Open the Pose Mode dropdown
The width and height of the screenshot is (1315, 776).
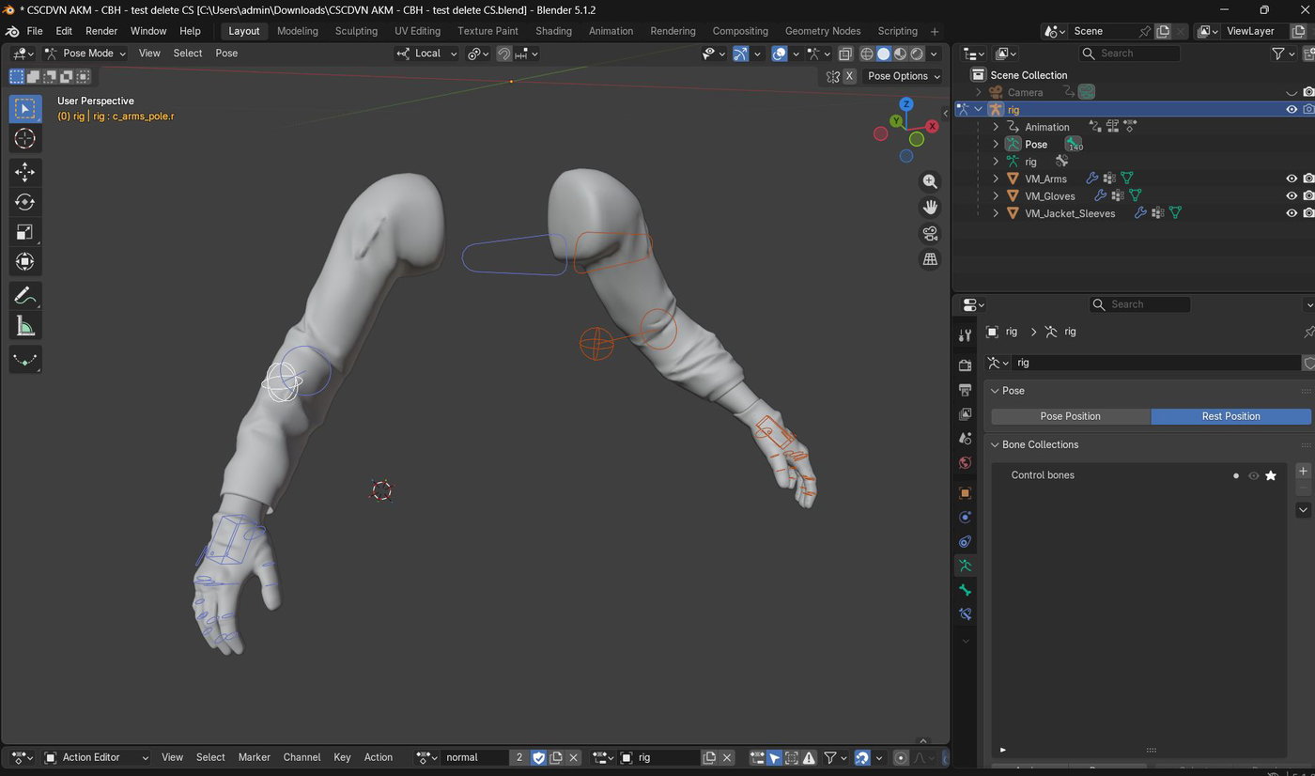click(x=85, y=54)
